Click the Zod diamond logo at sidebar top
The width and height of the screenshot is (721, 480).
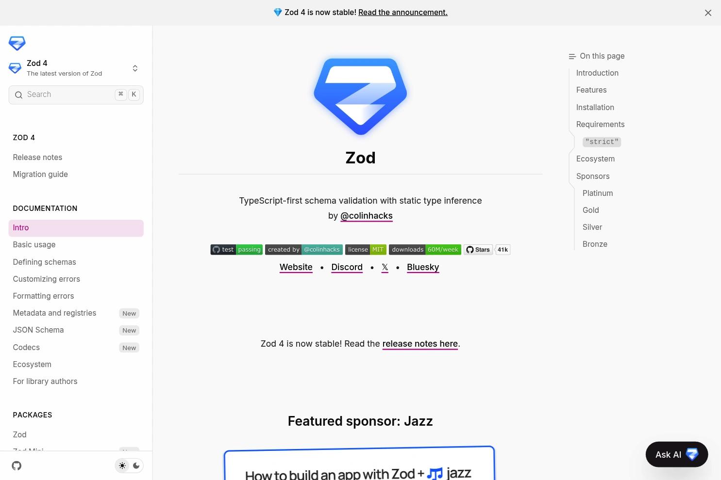(x=17, y=43)
